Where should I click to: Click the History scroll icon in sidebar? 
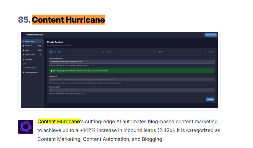coord(23,50)
